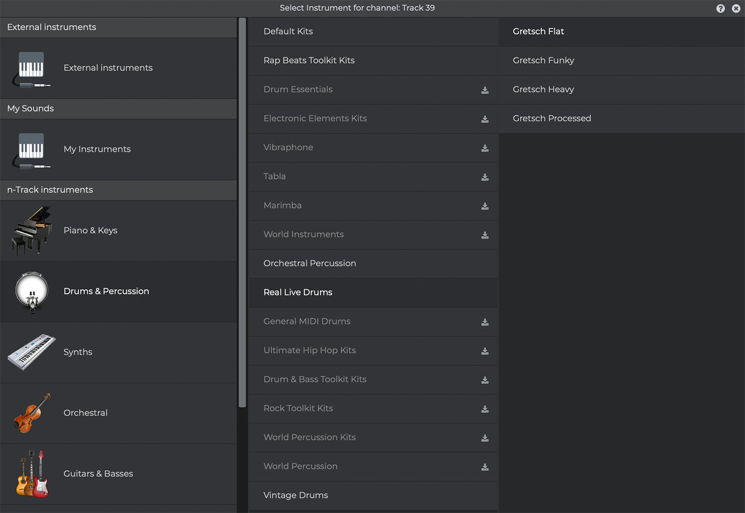Click the External instruments keyboard icon

point(32,69)
